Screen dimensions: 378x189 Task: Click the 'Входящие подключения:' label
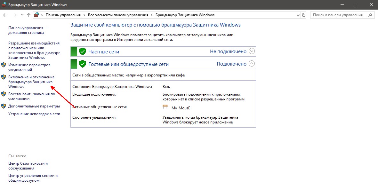(94, 94)
